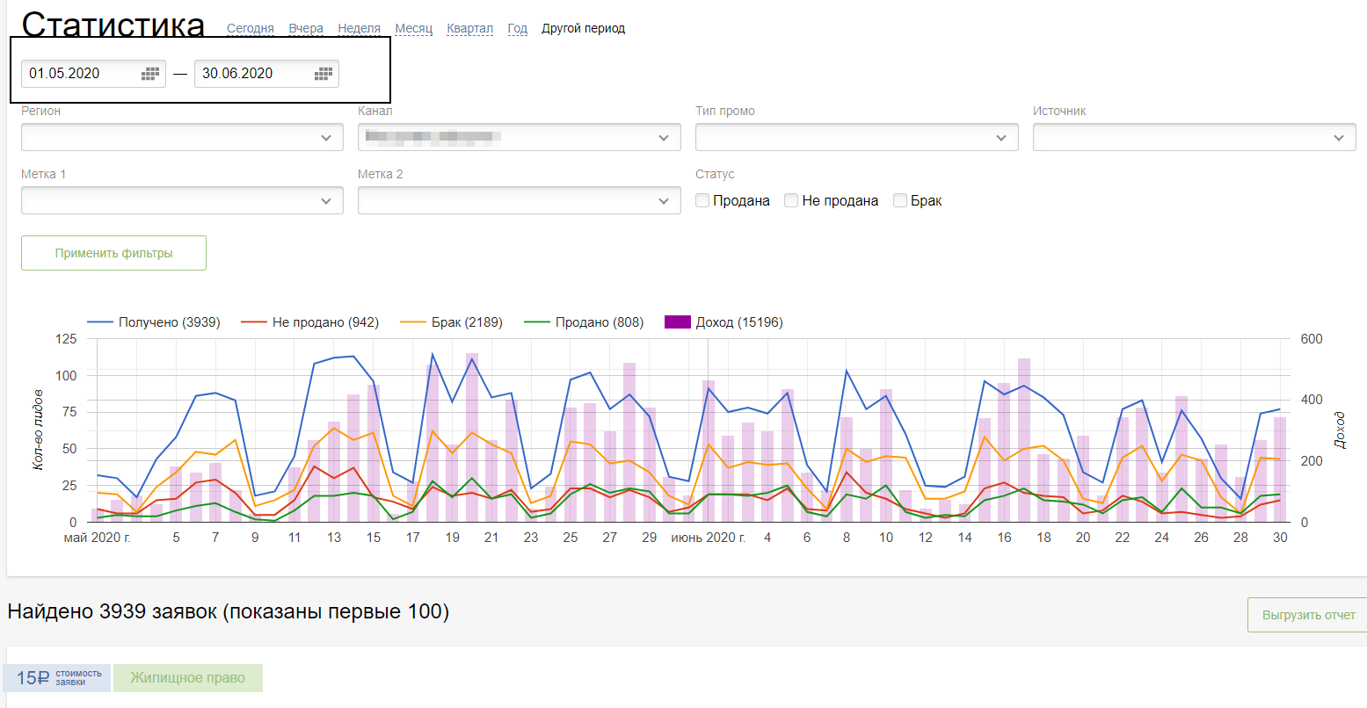Click the start date field 01.05.2020
Image resolution: width=1367 pixels, height=708 pixels.
point(79,74)
